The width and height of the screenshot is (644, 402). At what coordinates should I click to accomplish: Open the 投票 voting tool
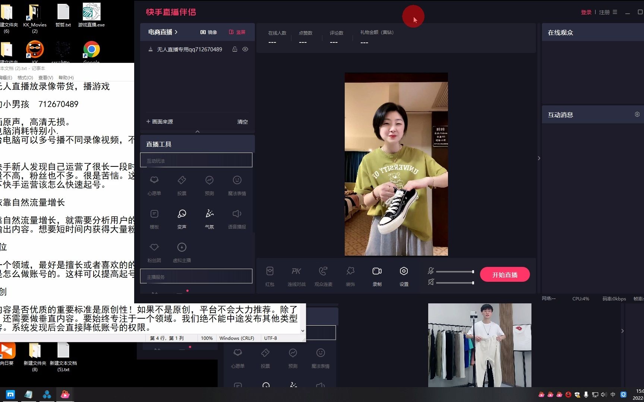(182, 185)
